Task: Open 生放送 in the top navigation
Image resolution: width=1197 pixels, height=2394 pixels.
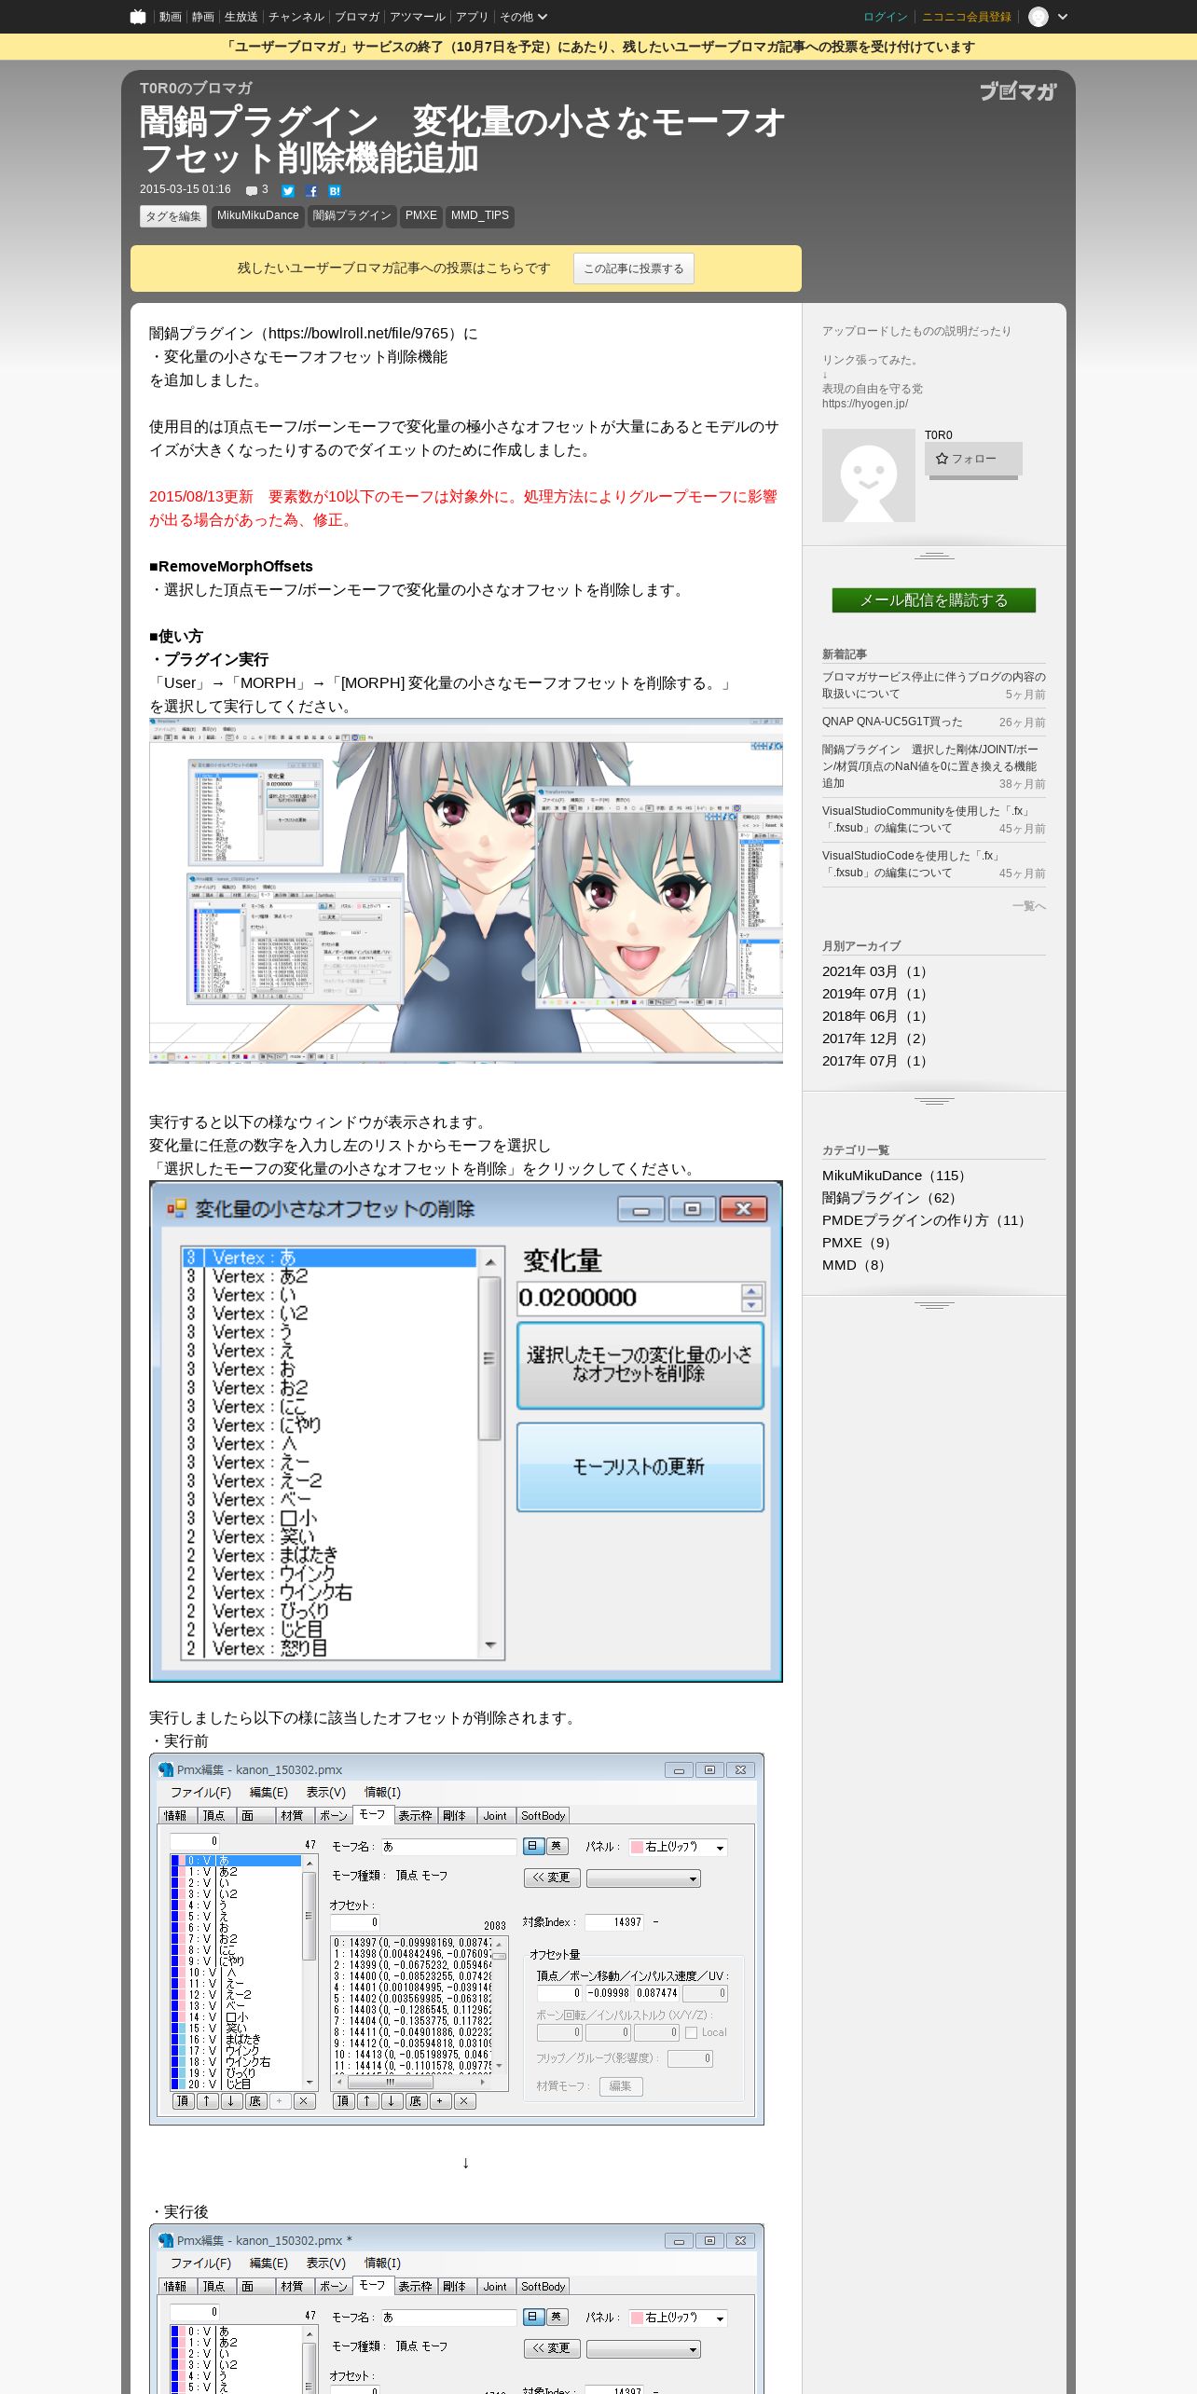Action: click(241, 17)
